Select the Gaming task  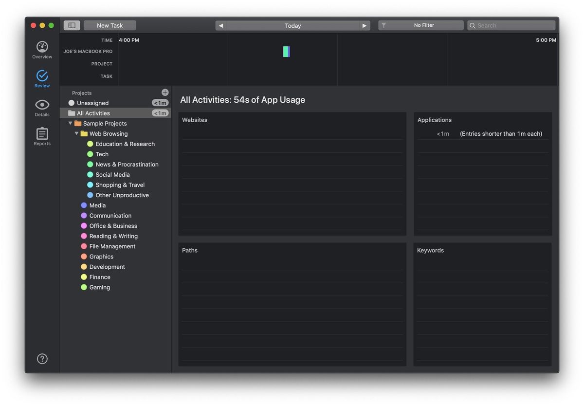point(99,287)
